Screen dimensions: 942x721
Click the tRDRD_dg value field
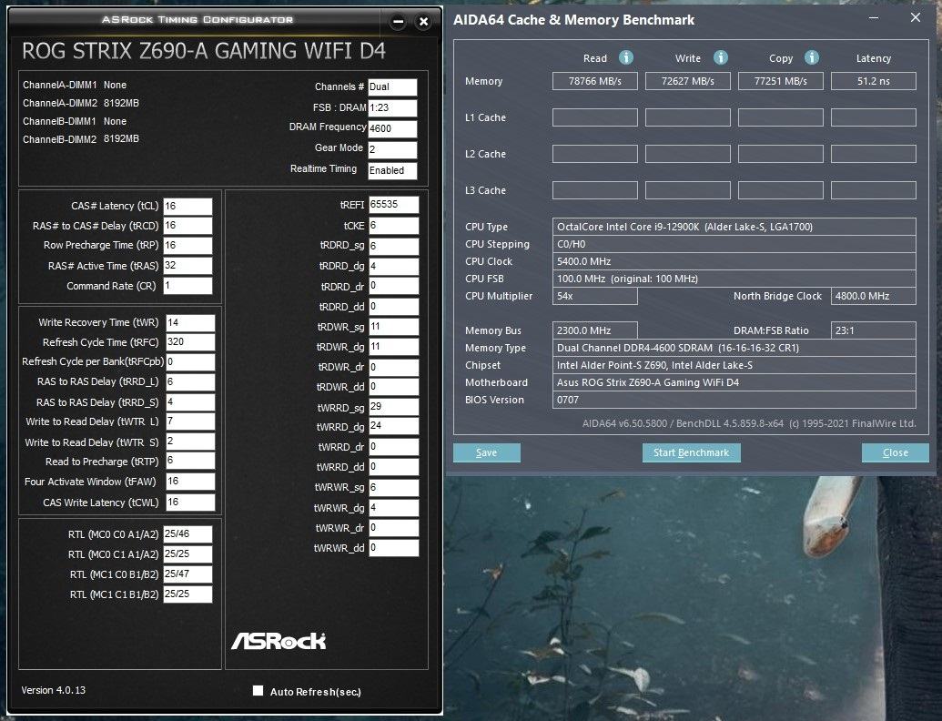click(393, 266)
